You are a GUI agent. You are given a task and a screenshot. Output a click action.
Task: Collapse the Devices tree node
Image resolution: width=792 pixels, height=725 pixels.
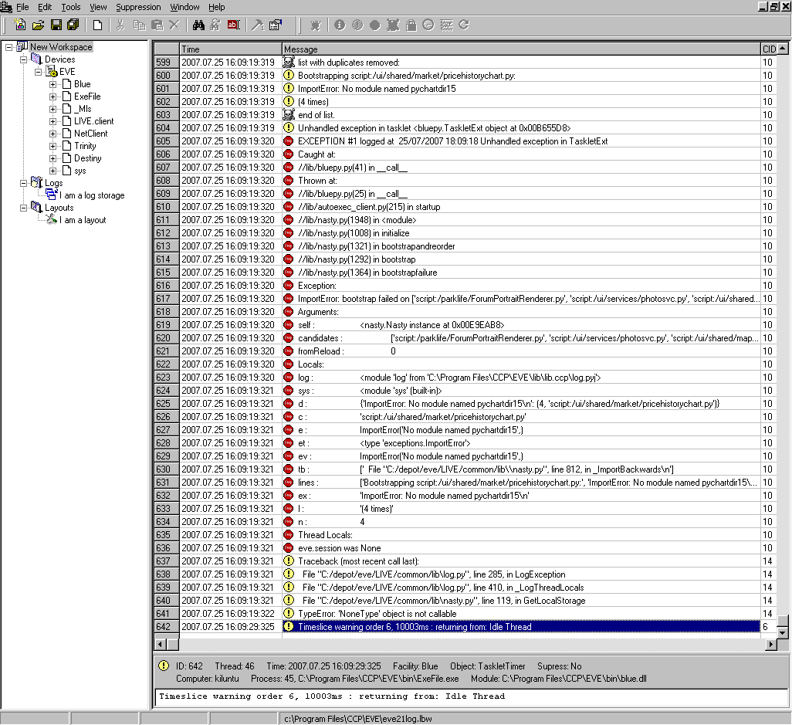(23, 59)
